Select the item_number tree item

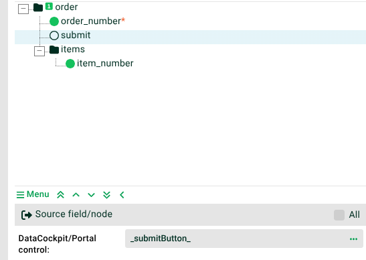pyautogui.click(x=105, y=64)
